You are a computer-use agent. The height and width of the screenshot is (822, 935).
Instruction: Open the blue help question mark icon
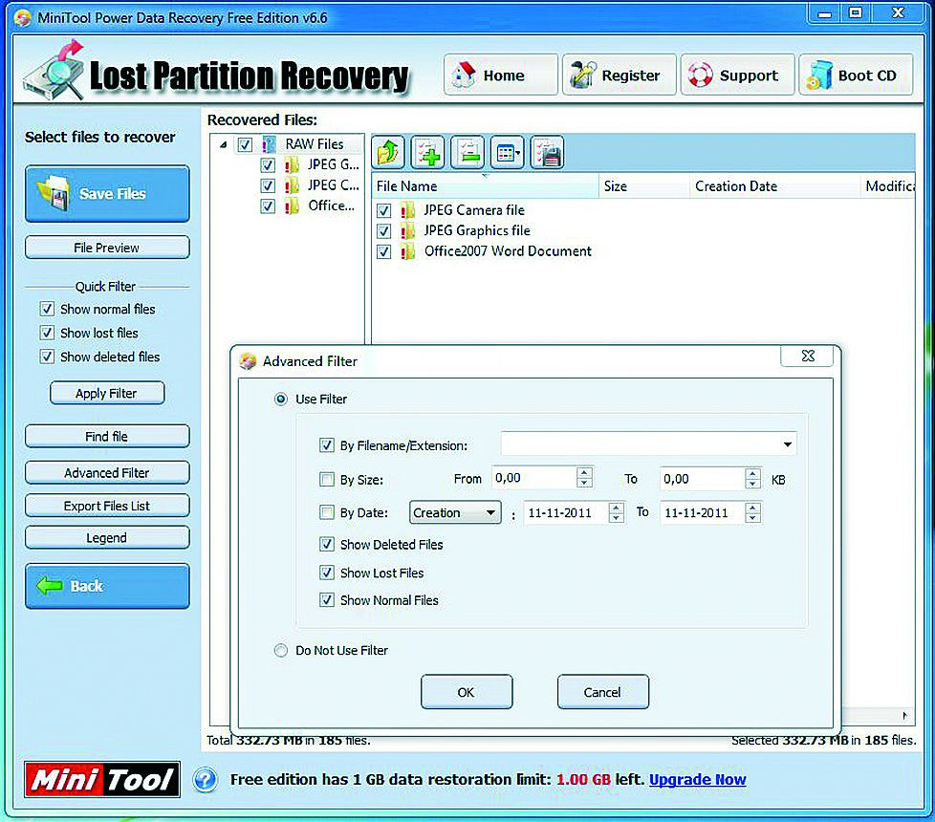(x=206, y=780)
